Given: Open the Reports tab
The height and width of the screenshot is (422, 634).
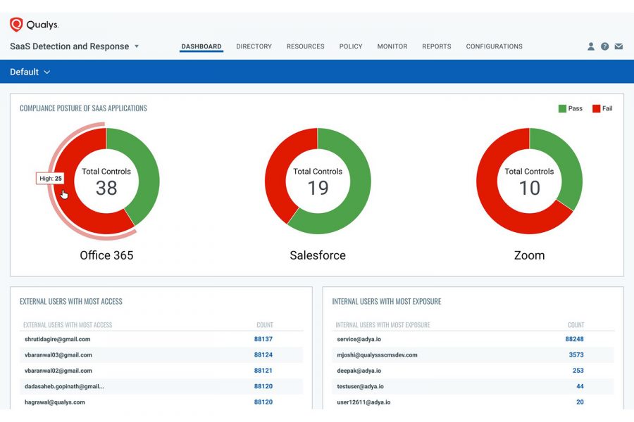Looking at the screenshot, I should pyautogui.click(x=436, y=46).
